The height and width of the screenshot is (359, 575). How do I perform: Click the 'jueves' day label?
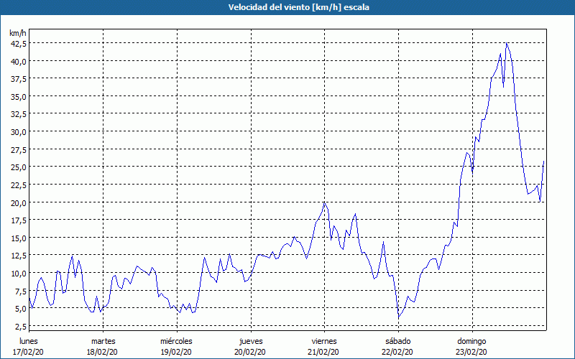coord(251,342)
